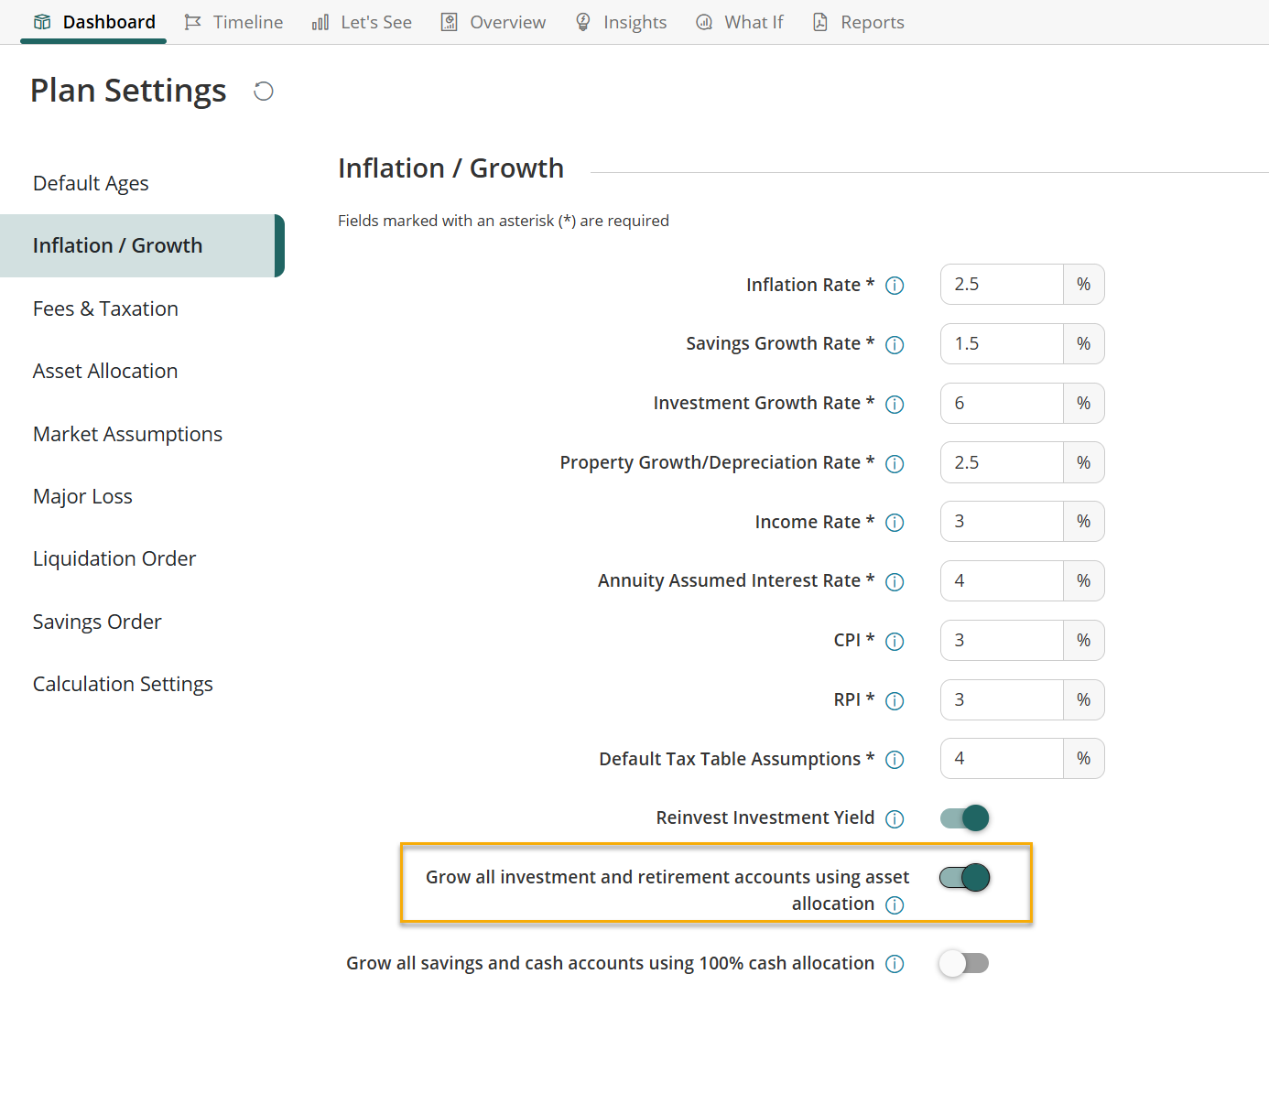Show info for Savings Growth Rate
This screenshot has width=1269, height=1104.
click(895, 345)
